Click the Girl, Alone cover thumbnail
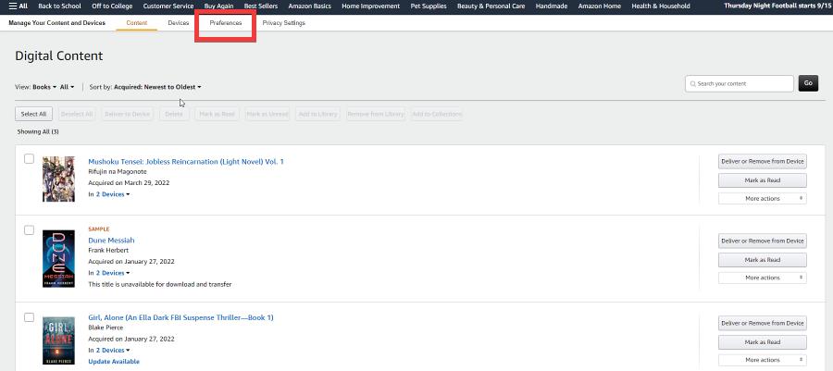The height and width of the screenshot is (371, 833). pos(58,340)
